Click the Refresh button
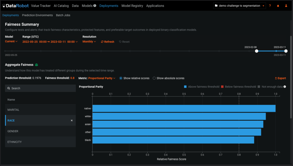This screenshot has height=166, width=293. (108, 42)
